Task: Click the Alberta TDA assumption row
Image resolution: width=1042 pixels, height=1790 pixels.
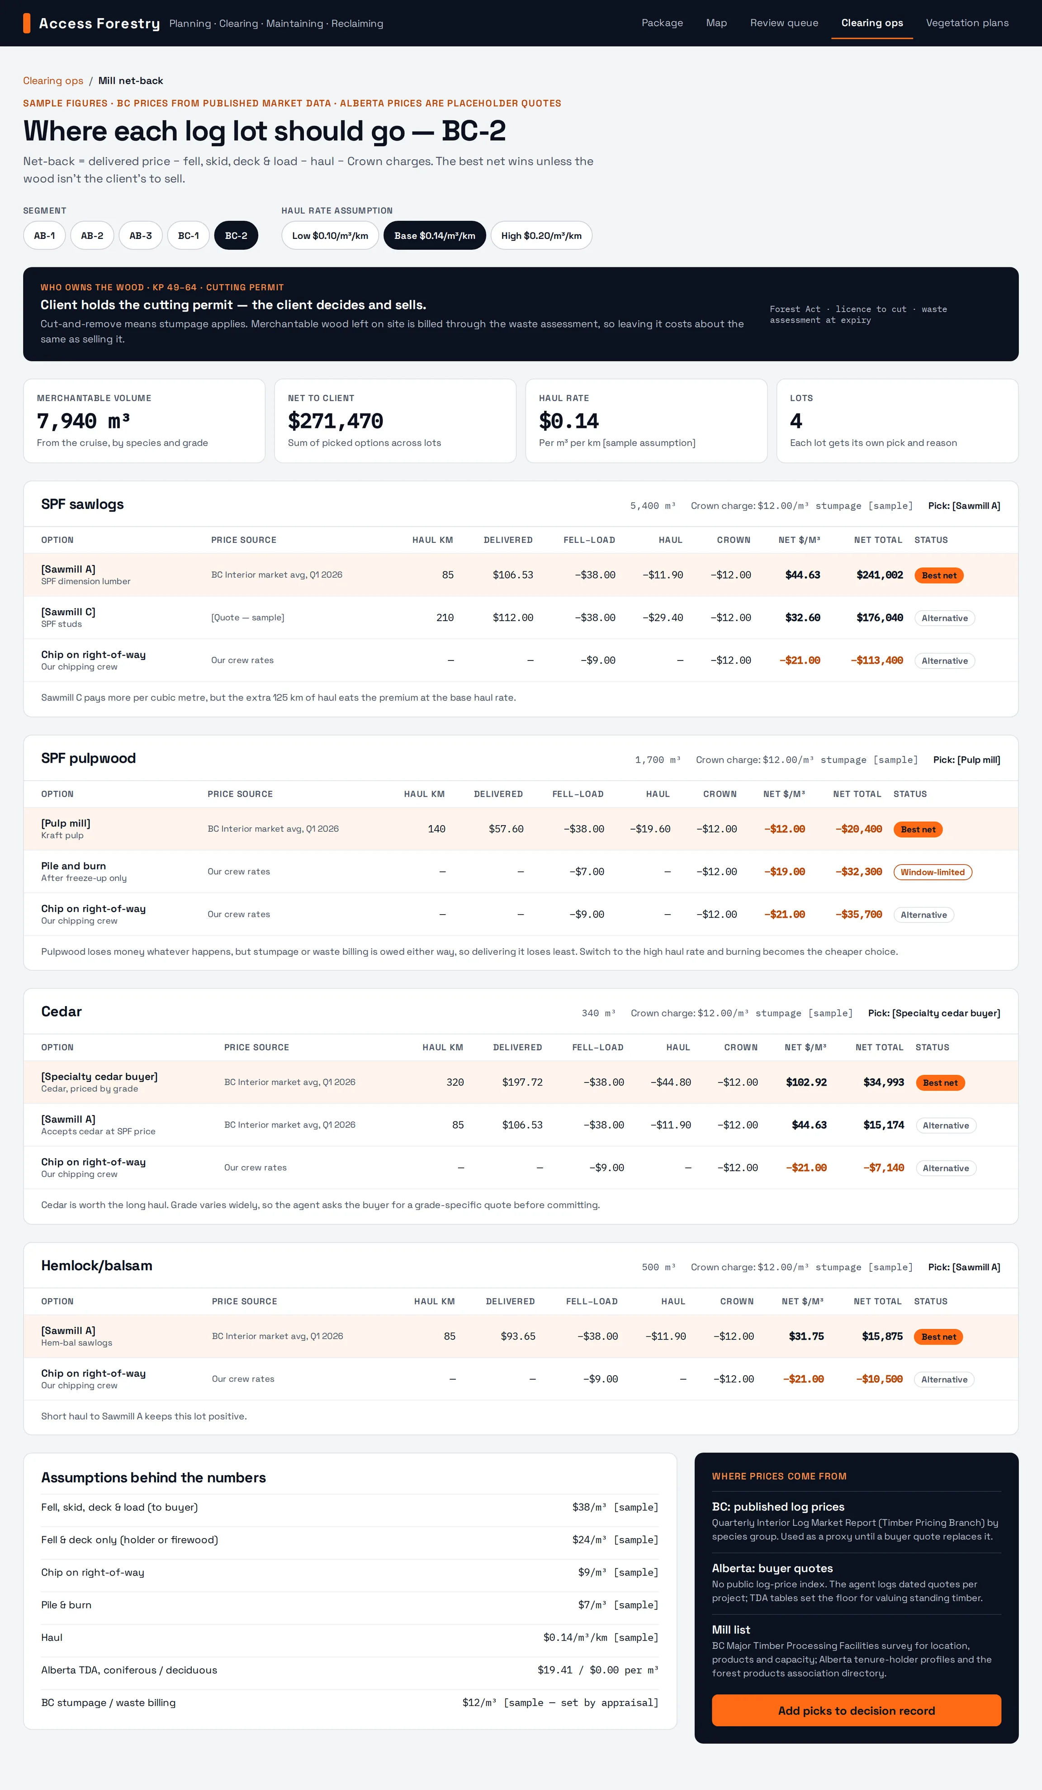Action: coord(350,1670)
